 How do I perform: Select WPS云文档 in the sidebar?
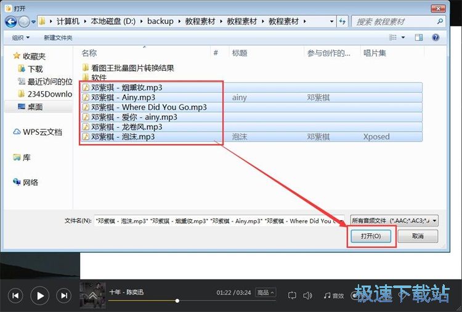click(x=38, y=132)
